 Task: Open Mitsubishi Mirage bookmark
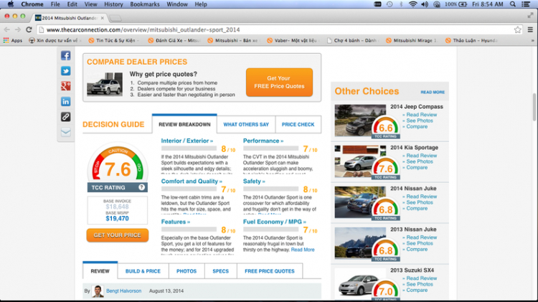pyautogui.click(x=412, y=40)
